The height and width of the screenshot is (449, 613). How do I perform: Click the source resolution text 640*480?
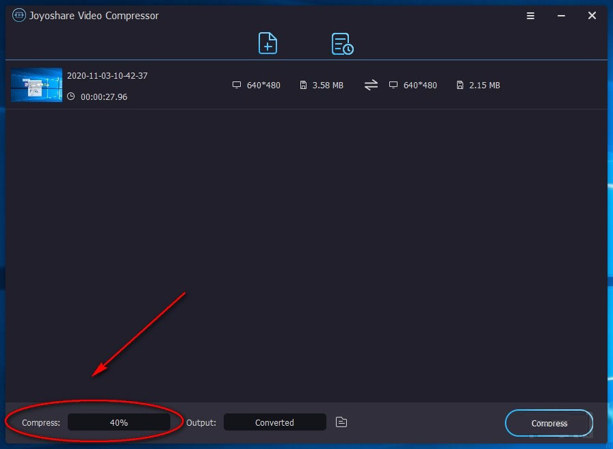pyautogui.click(x=264, y=85)
